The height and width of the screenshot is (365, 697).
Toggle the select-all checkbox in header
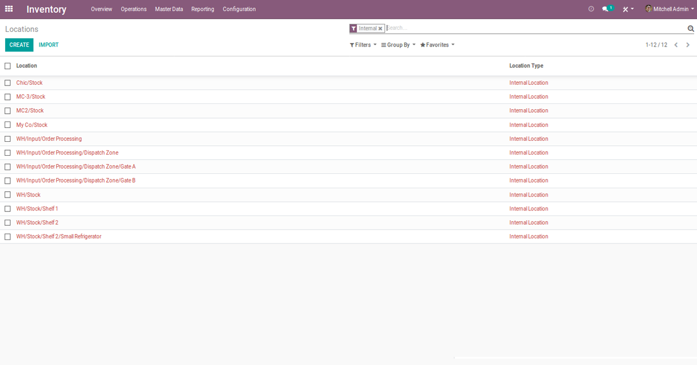click(x=8, y=66)
